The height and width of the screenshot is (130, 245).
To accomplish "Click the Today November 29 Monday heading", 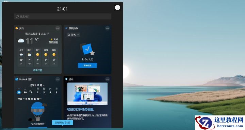I will pos(29,99).
